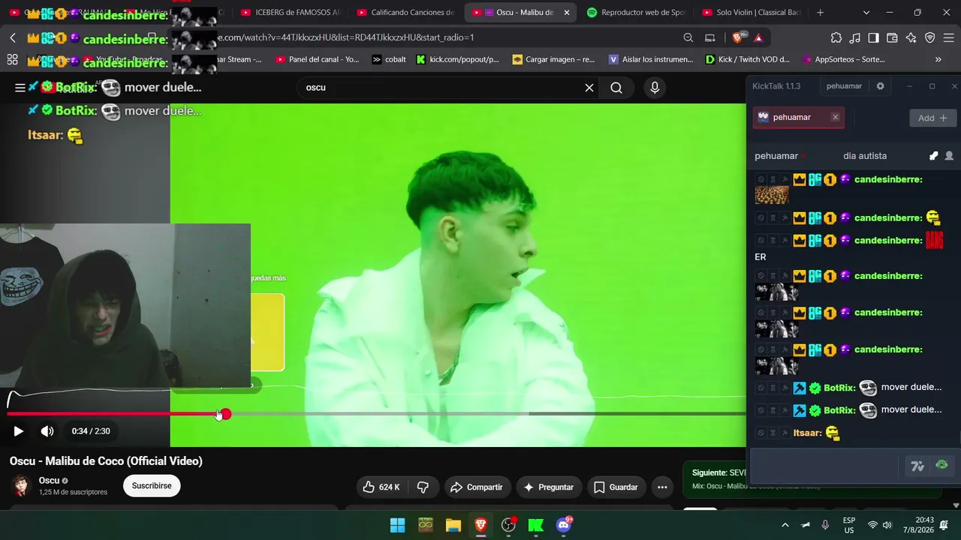Open KickTalk settings gear

(880, 86)
